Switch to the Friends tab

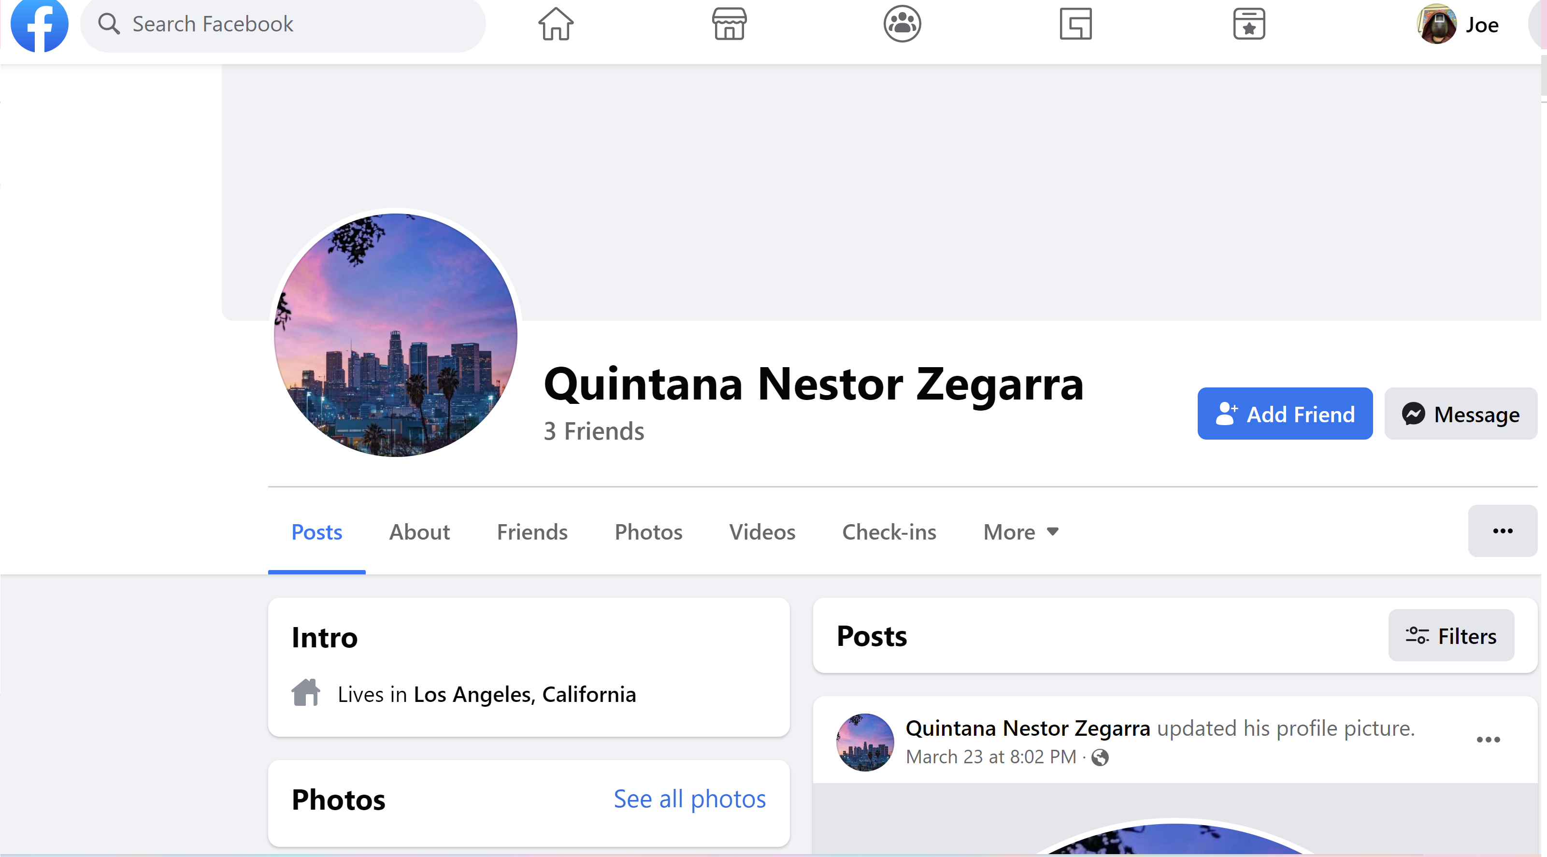532,532
